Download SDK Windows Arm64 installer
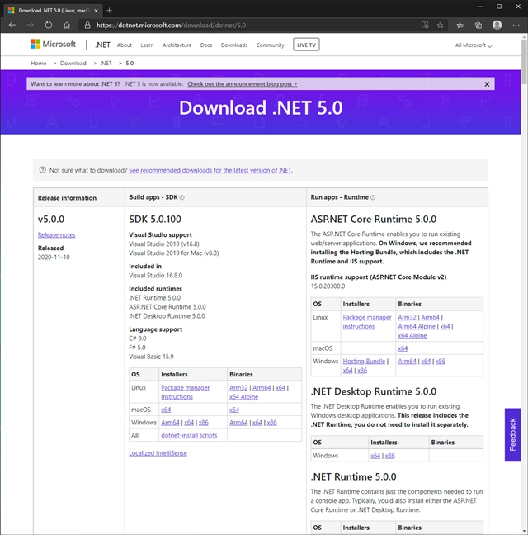This screenshot has height=535, width=528. (170, 423)
